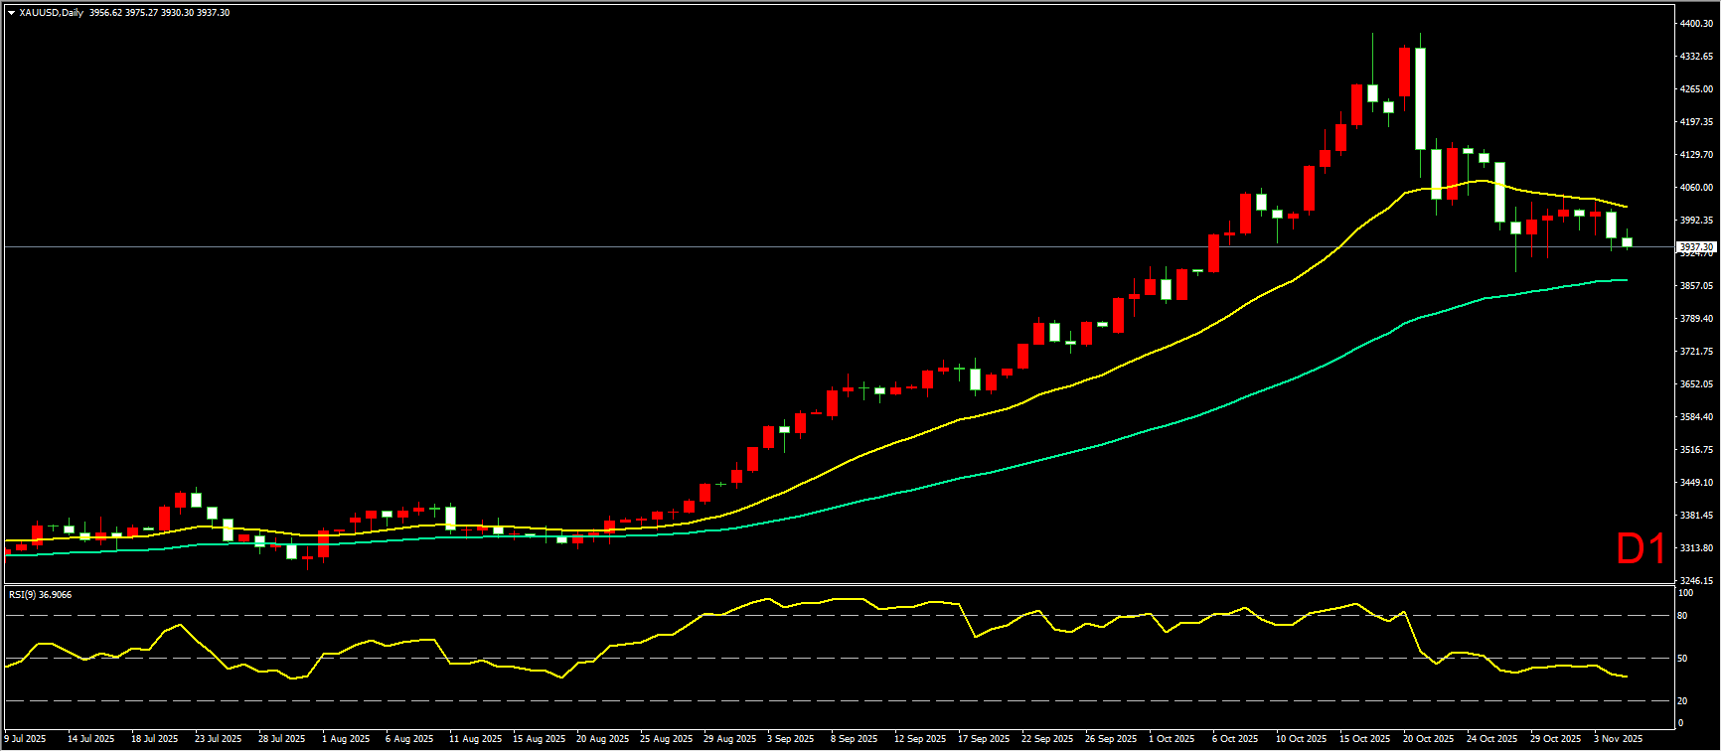Select right end of green moving average
Screen dimensions: 1722x752
(1626, 280)
